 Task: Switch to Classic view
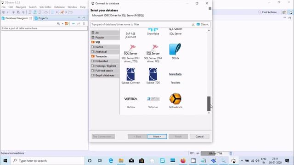pos(203,24)
